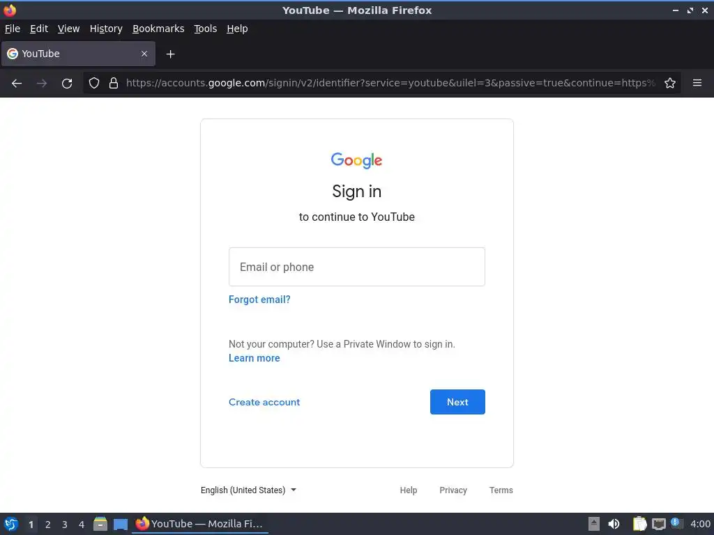The height and width of the screenshot is (535, 714).
Task: Open the Firefox hamburger menu
Action: [697, 83]
